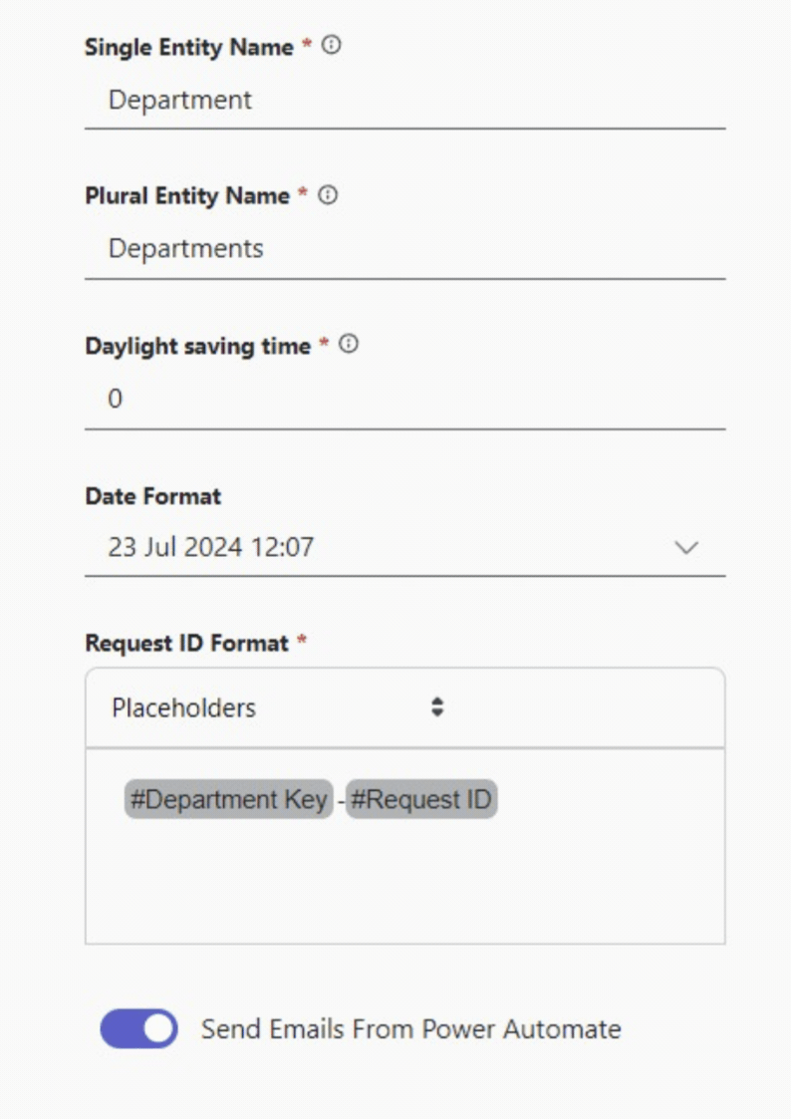Click info icon beside Single Entity Name
Screen dimensions: 791x1119
[331, 46]
